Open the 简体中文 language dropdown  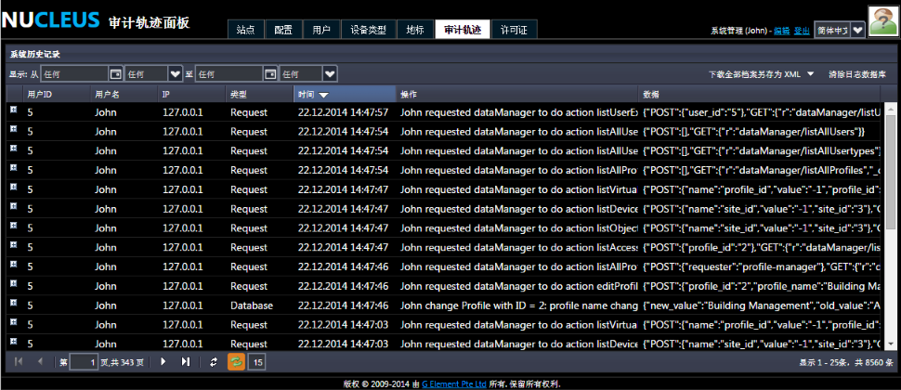point(857,30)
